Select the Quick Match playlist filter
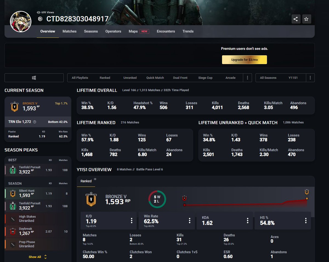 tap(155, 78)
